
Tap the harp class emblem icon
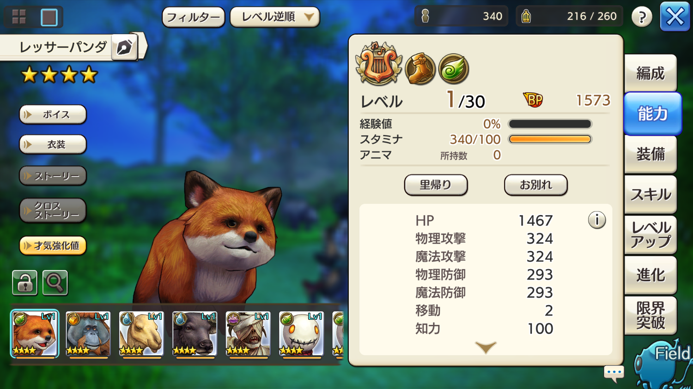378,63
